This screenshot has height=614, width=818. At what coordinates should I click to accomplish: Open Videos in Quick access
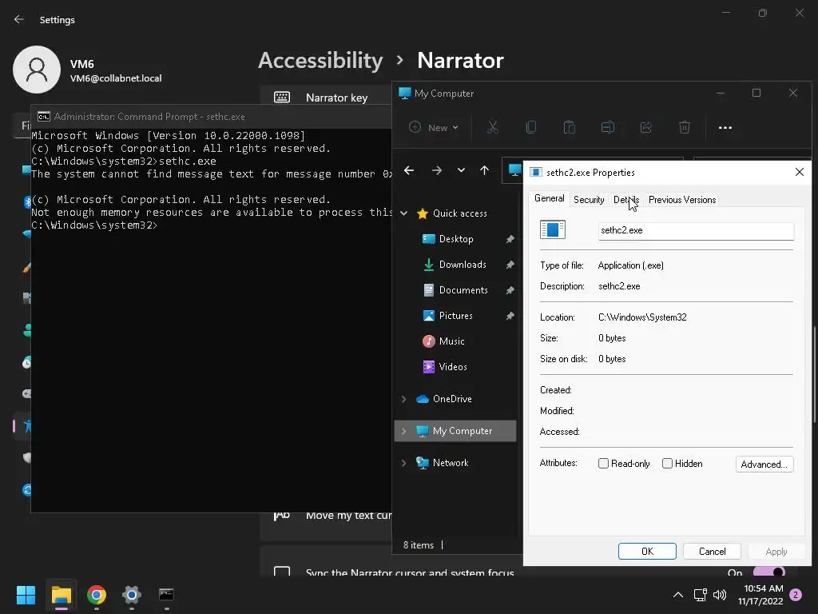[453, 367]
